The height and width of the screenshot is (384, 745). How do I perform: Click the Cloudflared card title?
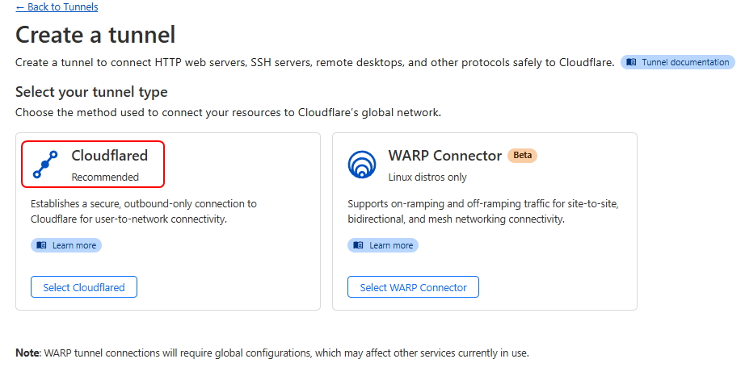109,155
